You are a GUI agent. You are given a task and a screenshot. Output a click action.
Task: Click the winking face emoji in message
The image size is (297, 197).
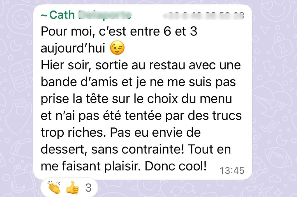117,48
